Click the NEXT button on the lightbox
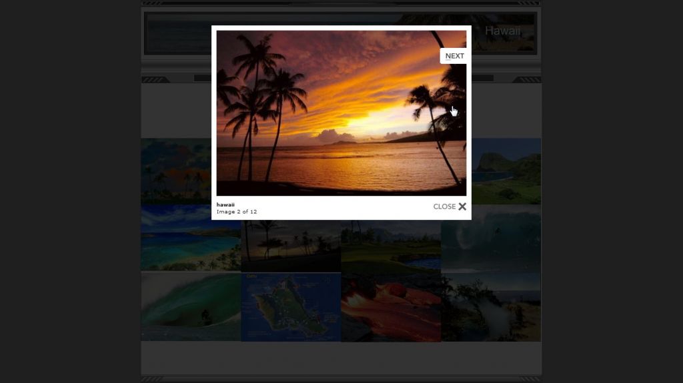Screen dimensions: 683x383 454,56
